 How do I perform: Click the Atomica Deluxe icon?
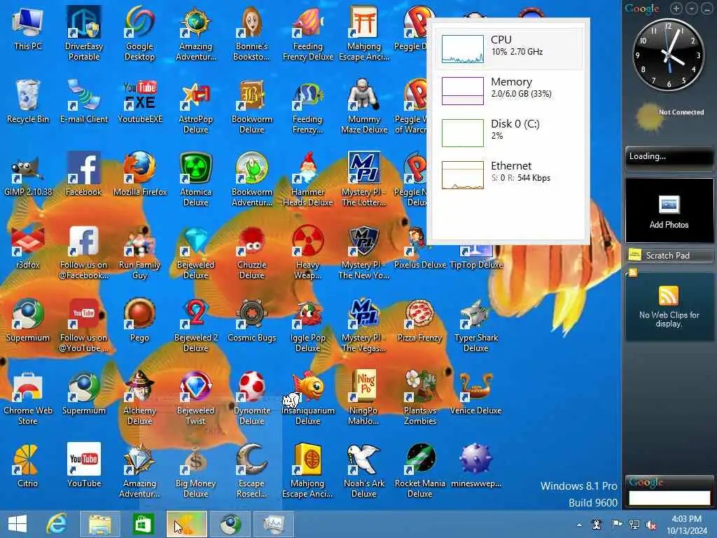point(196,179)
